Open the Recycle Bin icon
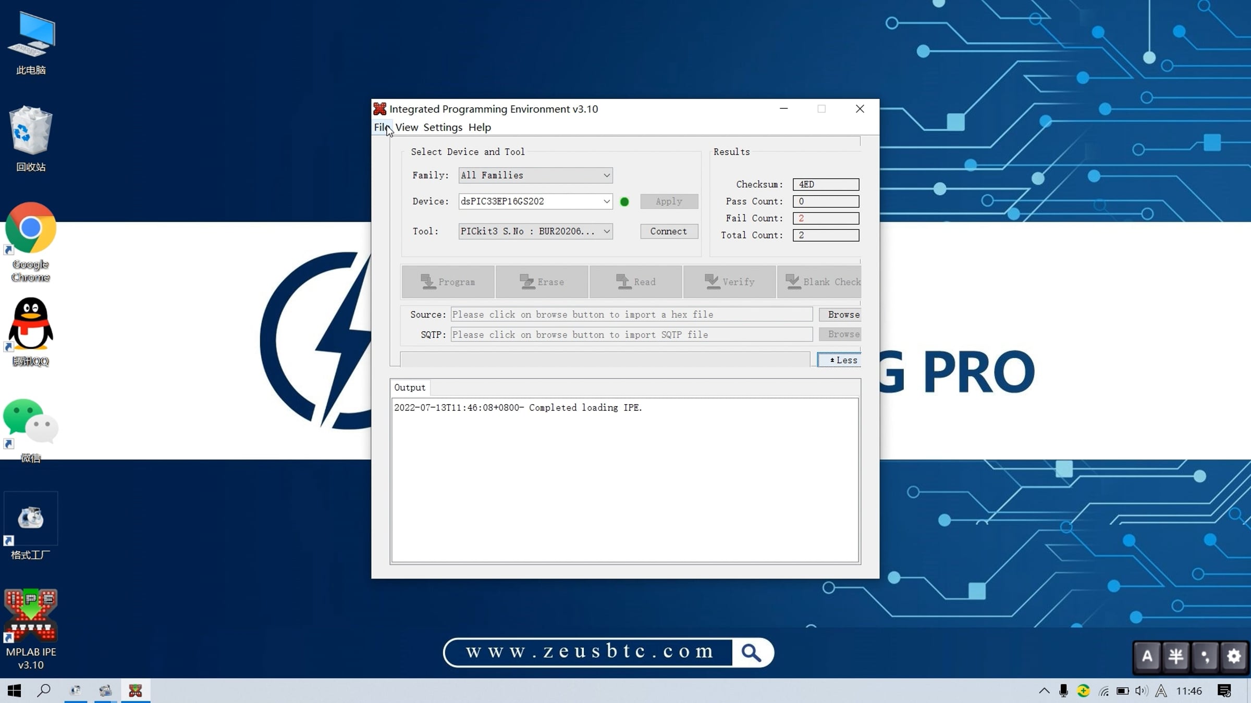The width and height of the screenshot is (1251, 703). pos(31,131)
